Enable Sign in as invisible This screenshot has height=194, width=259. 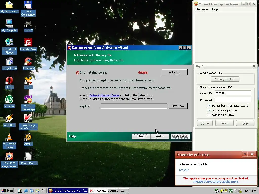tap(209, 115)
